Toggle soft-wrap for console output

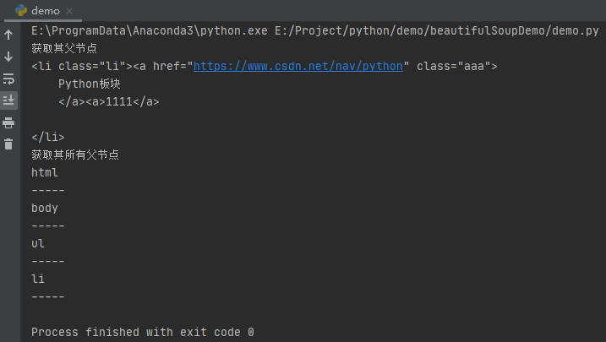tap(9, 79)
